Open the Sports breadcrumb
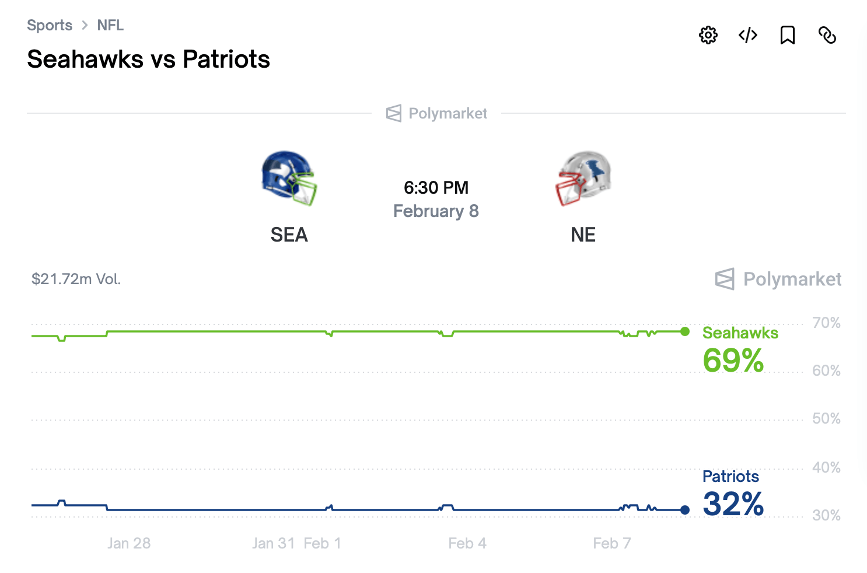 [50, 25]
